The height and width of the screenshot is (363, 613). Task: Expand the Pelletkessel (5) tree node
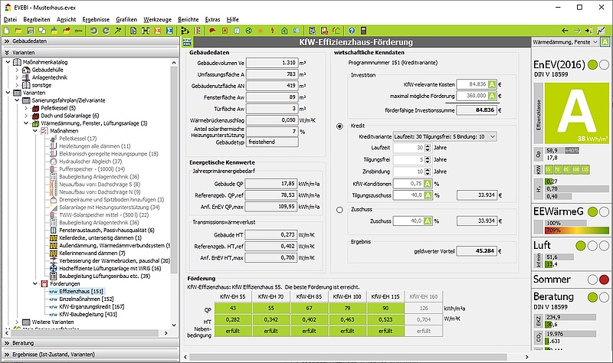(x=26, y=108)
